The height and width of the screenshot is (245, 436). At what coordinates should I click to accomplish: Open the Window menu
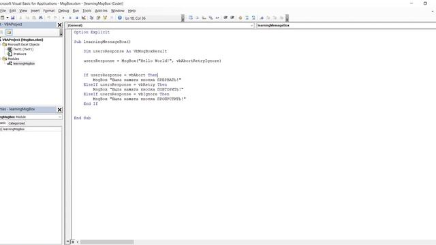(118, 11)
